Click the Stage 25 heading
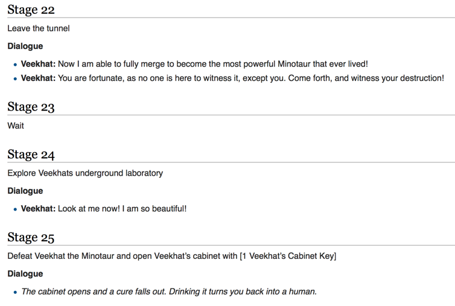This screenshot has height=306, width=455. click(x=31, y=237)
